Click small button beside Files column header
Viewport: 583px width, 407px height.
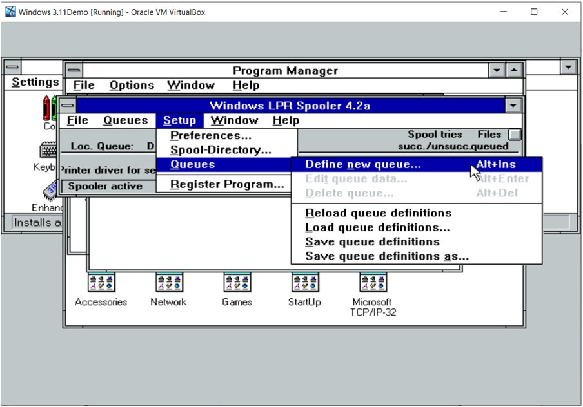pyautogui.click(x=515, y=135)
